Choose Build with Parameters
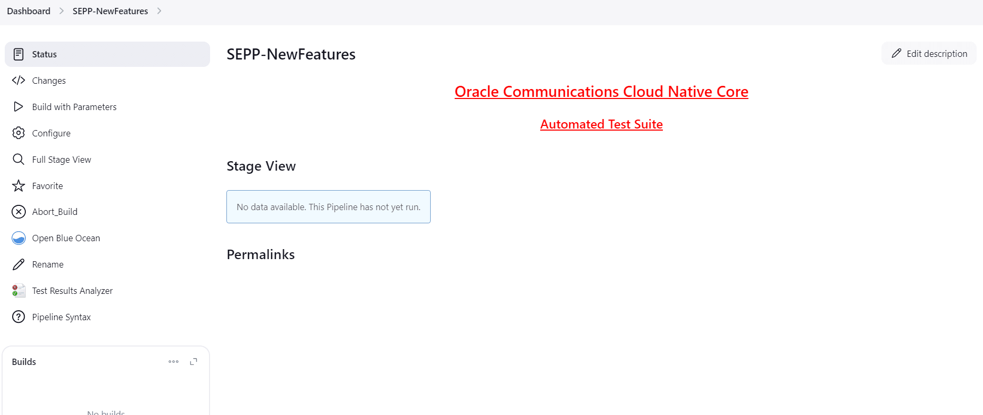The height and width of the screenshot is (415, 983). click(x=107, y=107)
